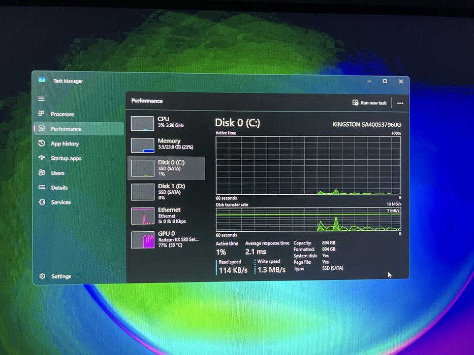Click the Performance page header title
474x355 pixels.
(147, 101)
